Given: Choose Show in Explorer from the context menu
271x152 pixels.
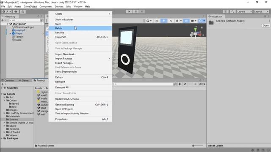Looking at the screenshot, I should [80, 20].
